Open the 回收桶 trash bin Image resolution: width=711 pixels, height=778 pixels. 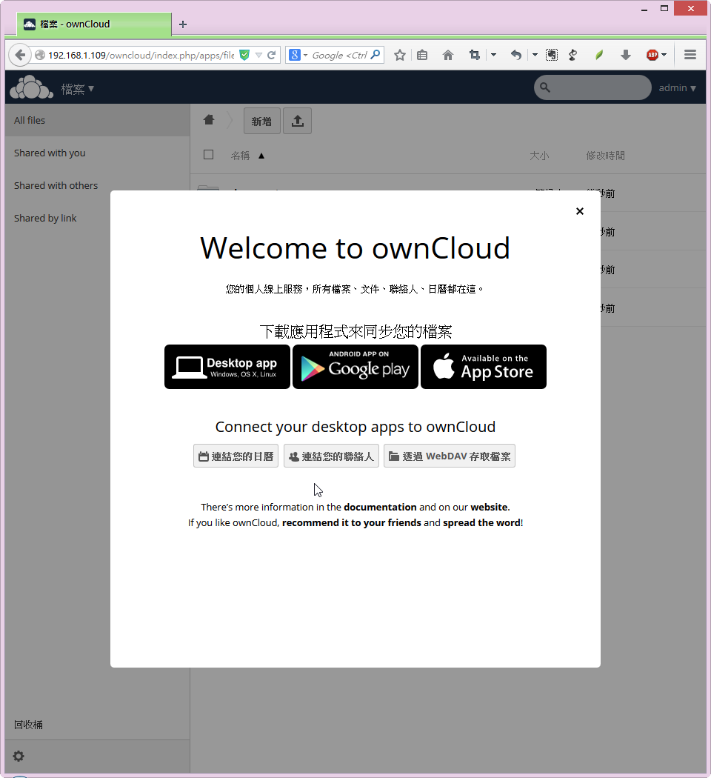click(28, 725)
